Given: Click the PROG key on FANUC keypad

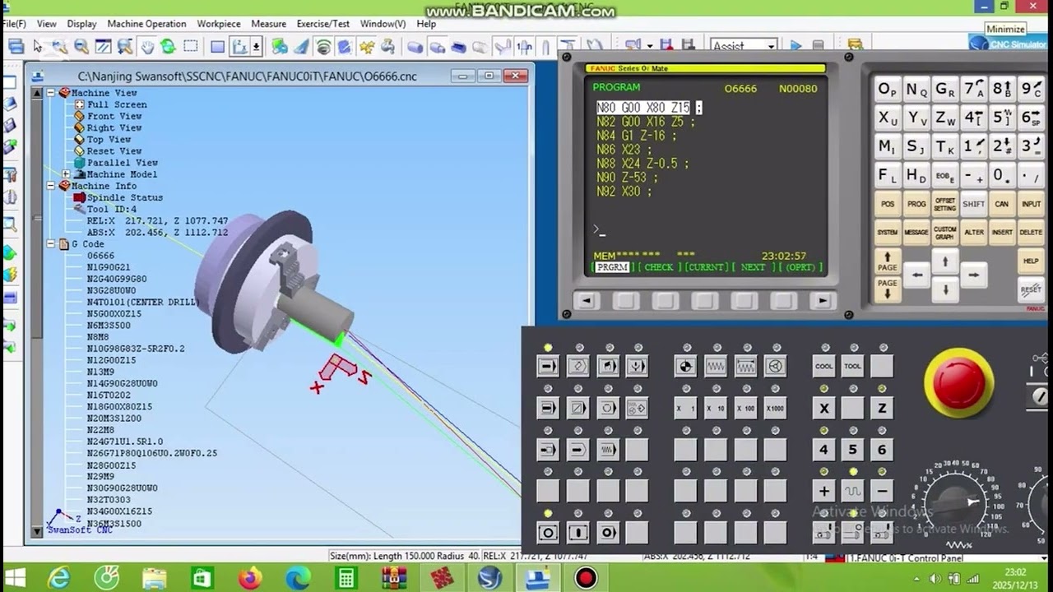Looking at the screenshot, I should coord(916,204).
